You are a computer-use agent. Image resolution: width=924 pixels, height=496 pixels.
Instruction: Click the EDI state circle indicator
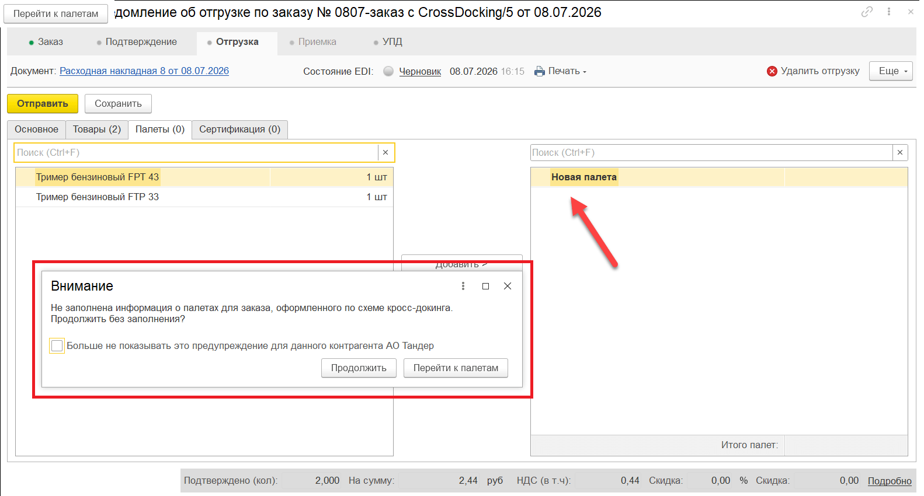click(388, 71)
